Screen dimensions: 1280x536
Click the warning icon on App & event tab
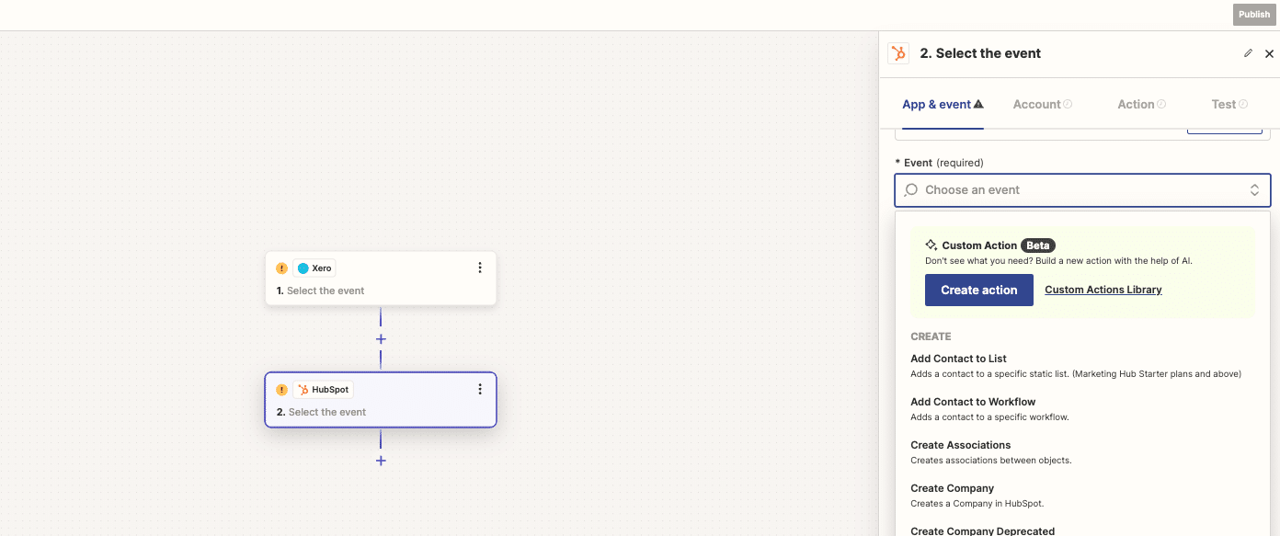coord(978,104)
